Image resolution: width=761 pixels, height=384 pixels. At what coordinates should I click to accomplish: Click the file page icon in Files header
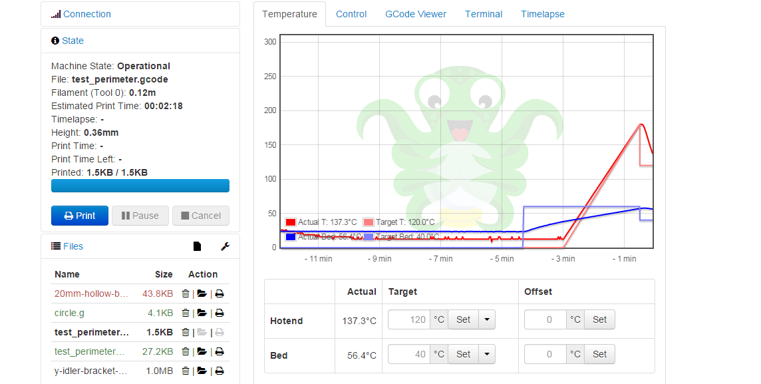tap(197, 247)
